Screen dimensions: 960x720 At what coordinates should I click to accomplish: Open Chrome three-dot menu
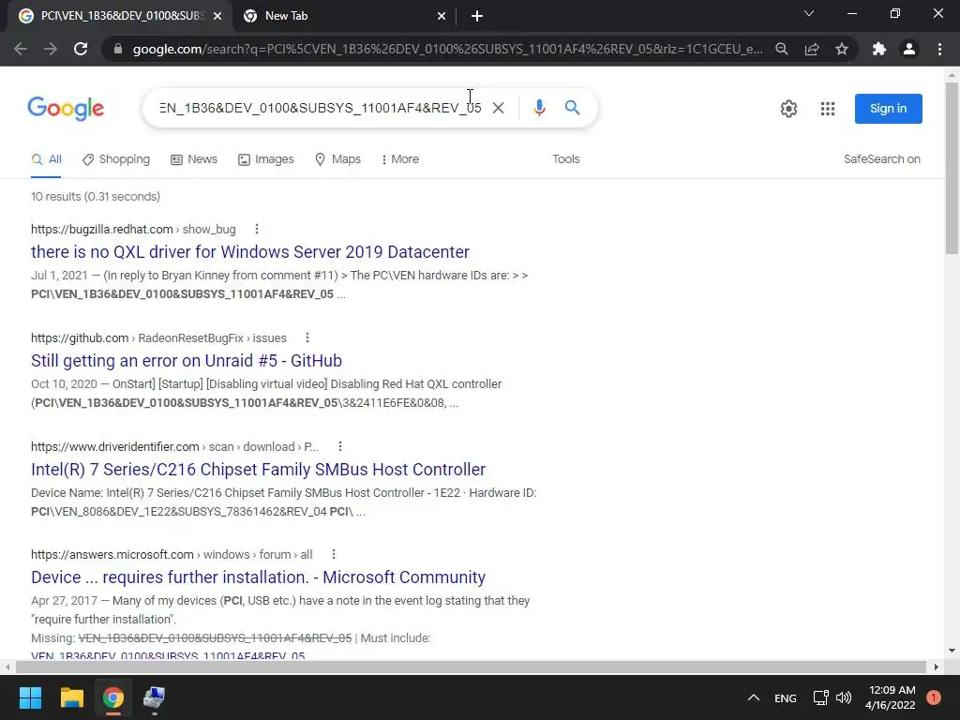[939, 49]
